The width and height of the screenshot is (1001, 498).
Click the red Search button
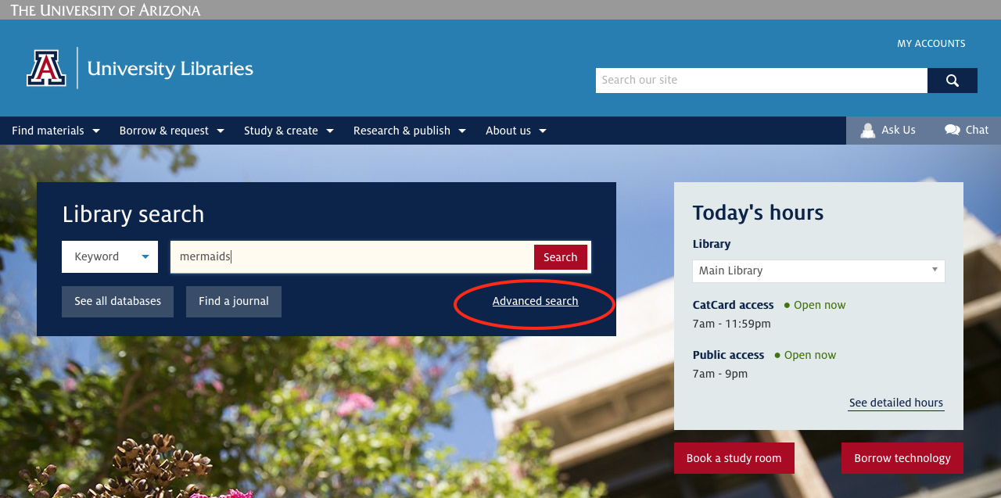[x=561, y=256]
